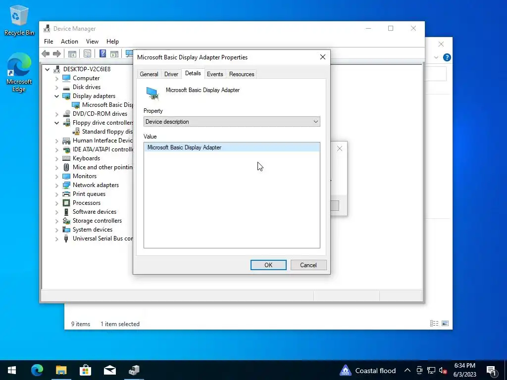The height and width of the screenshot is (380, 507).
Task: Open the Property dropdown showing Device description
Action: coord(232,122)
